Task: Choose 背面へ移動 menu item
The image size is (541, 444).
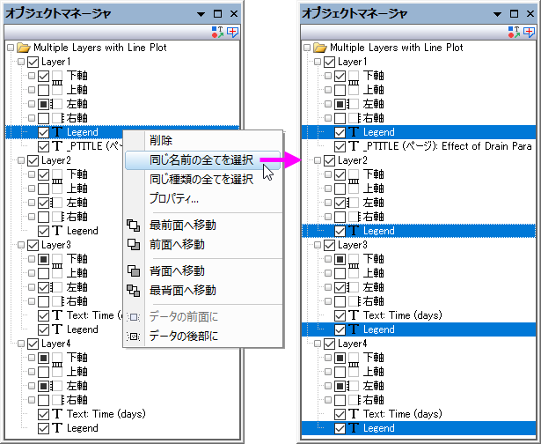Action: click(x=203, y=270)
